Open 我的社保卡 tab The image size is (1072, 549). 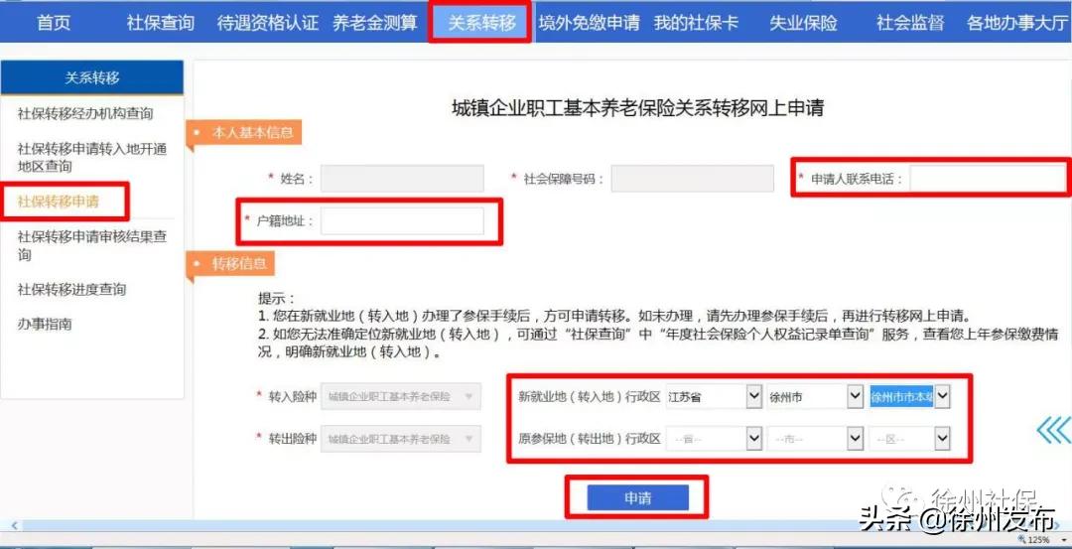[696, 23]
